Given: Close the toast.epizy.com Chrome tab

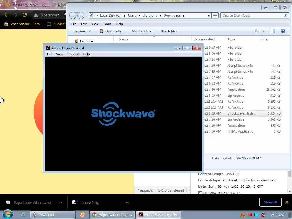Looking at the screenshot, I should [x=44, y=5].
